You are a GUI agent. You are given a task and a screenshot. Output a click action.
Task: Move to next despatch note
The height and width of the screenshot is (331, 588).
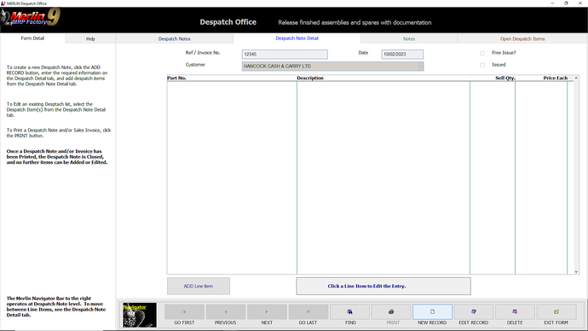[x=267, y=311]
